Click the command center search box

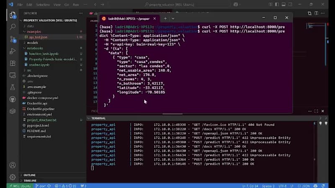click(x=170, y=5)
